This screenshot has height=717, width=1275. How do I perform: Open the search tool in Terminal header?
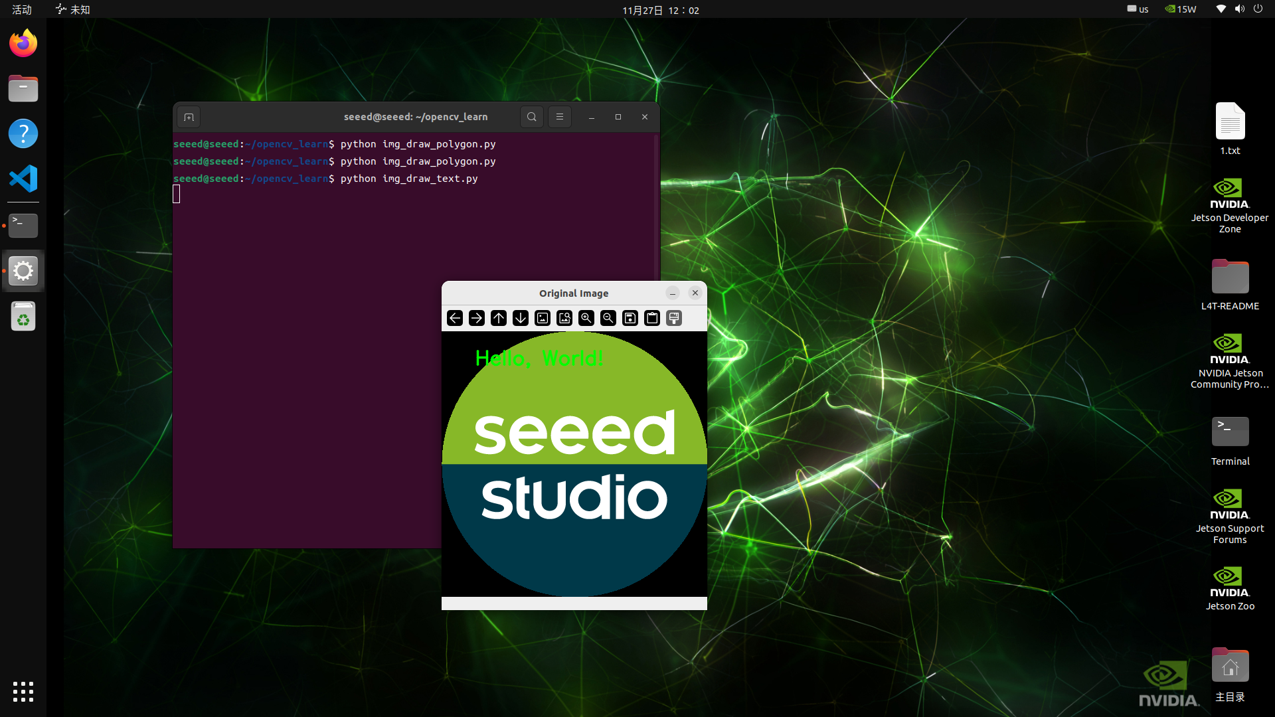point(532,117)
